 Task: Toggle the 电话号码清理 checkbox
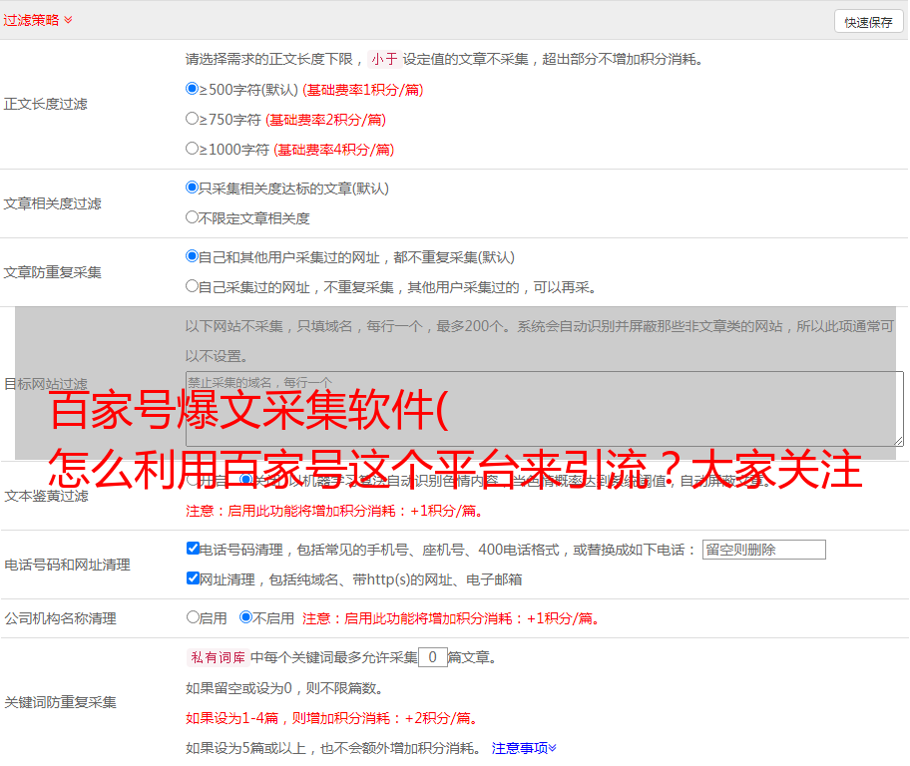193,549
